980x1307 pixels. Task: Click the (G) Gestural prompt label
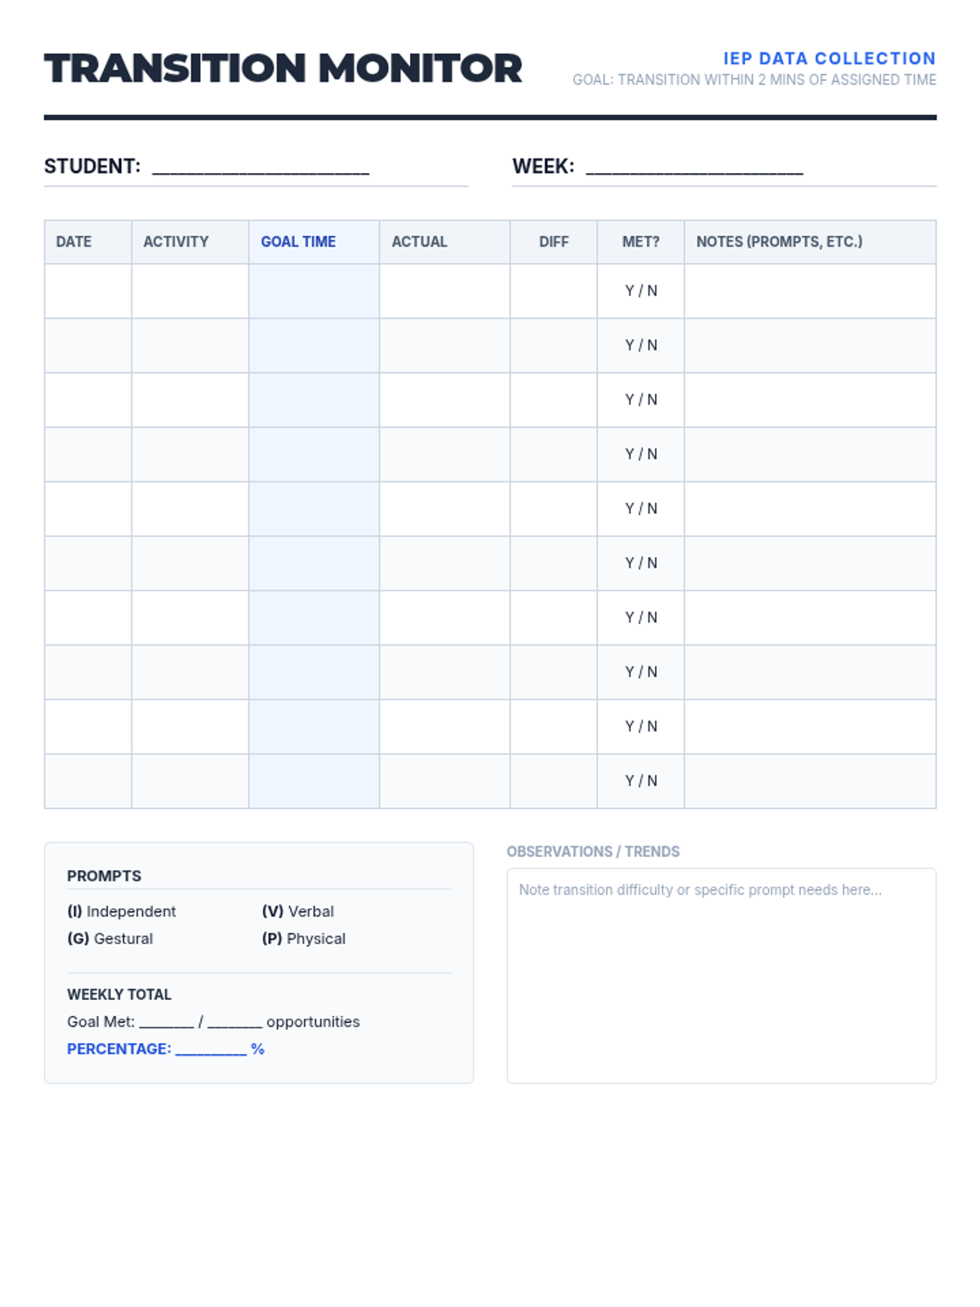coord(110,939)
